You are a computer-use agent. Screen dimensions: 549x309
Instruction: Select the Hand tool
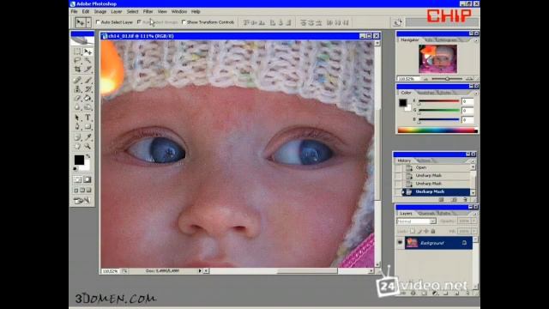coord(77,146)
